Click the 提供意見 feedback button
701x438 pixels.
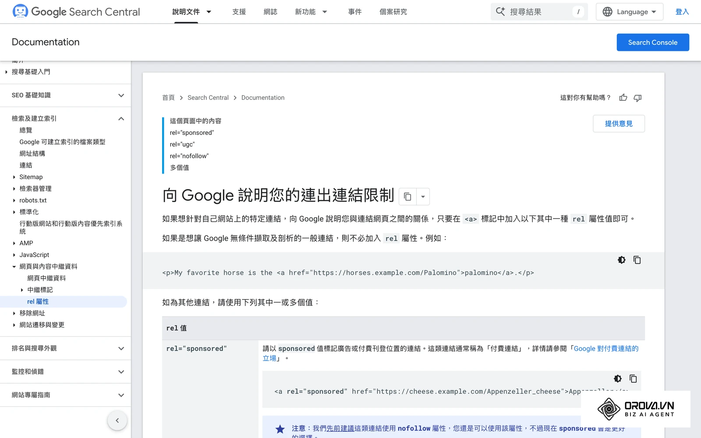tap(619, 124)
